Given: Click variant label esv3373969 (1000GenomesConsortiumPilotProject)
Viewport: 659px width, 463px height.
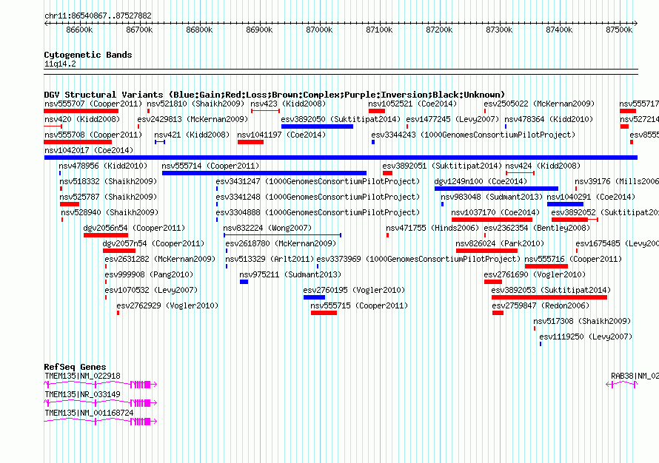Looking at the screenshot, I should (418, 259).
